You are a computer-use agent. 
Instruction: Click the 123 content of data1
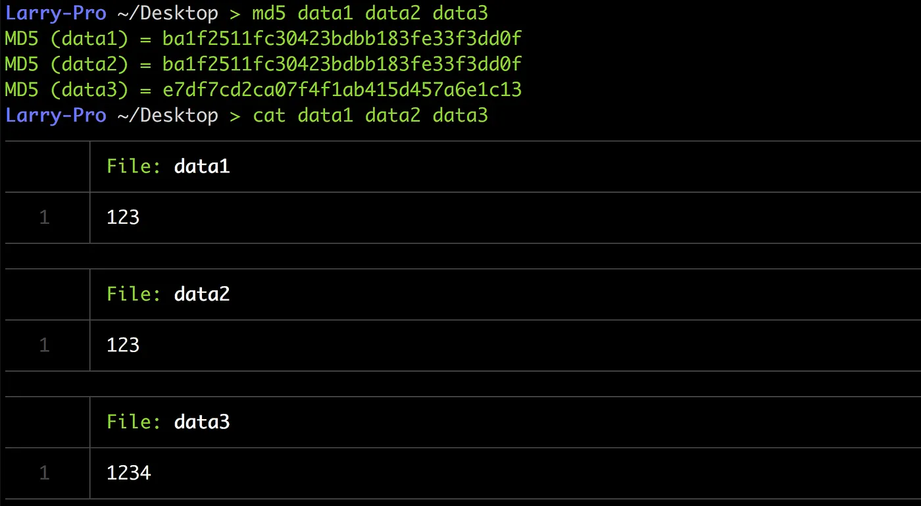click(123, 218)
